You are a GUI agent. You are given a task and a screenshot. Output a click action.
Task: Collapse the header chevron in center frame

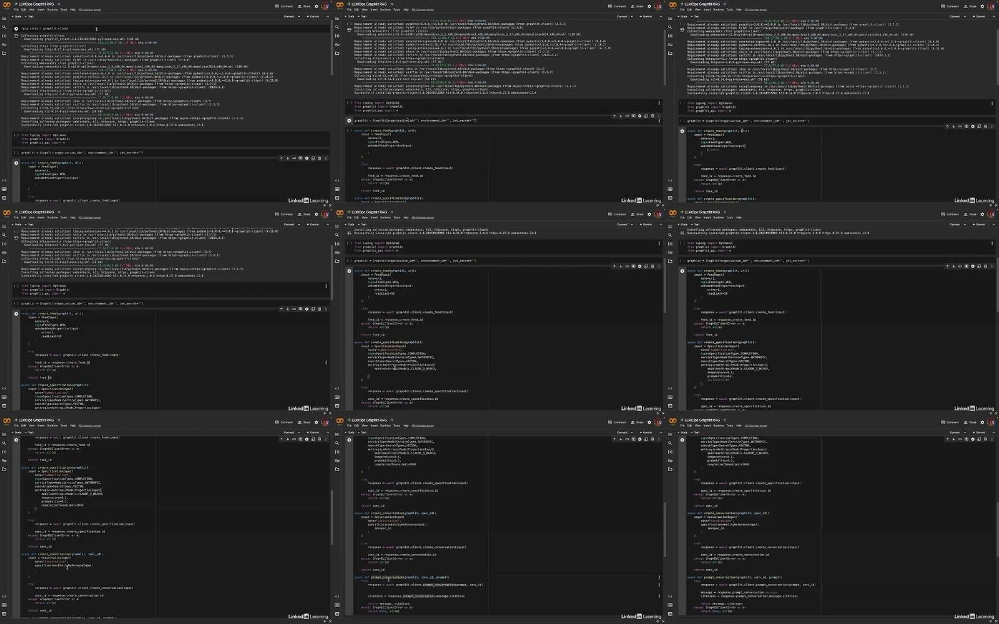(661, 225)
